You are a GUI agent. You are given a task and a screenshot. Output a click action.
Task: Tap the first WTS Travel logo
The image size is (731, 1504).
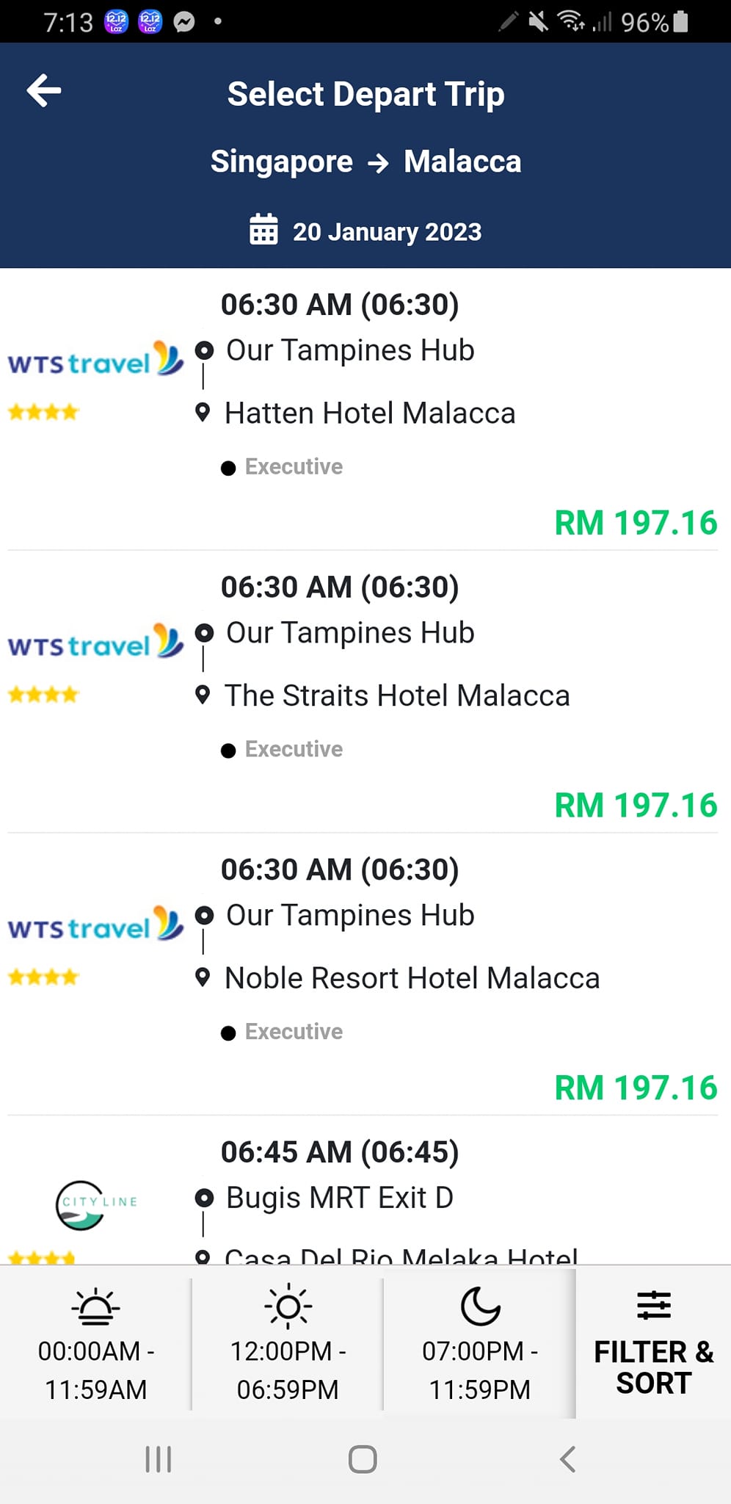(95, 360)
